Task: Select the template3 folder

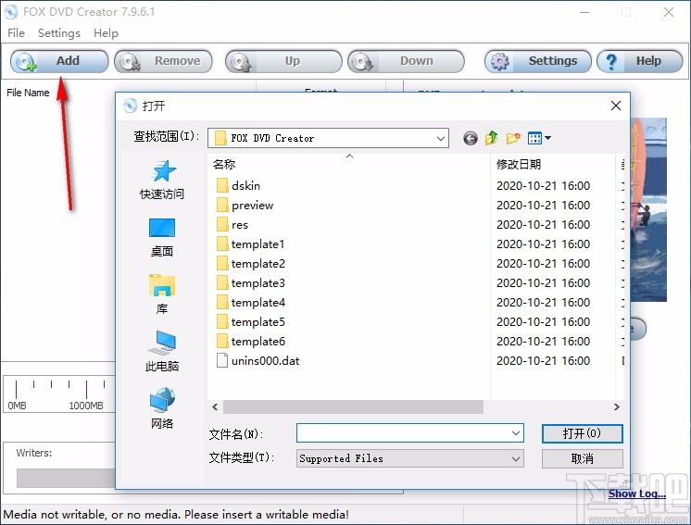Action: click(251, 282)
